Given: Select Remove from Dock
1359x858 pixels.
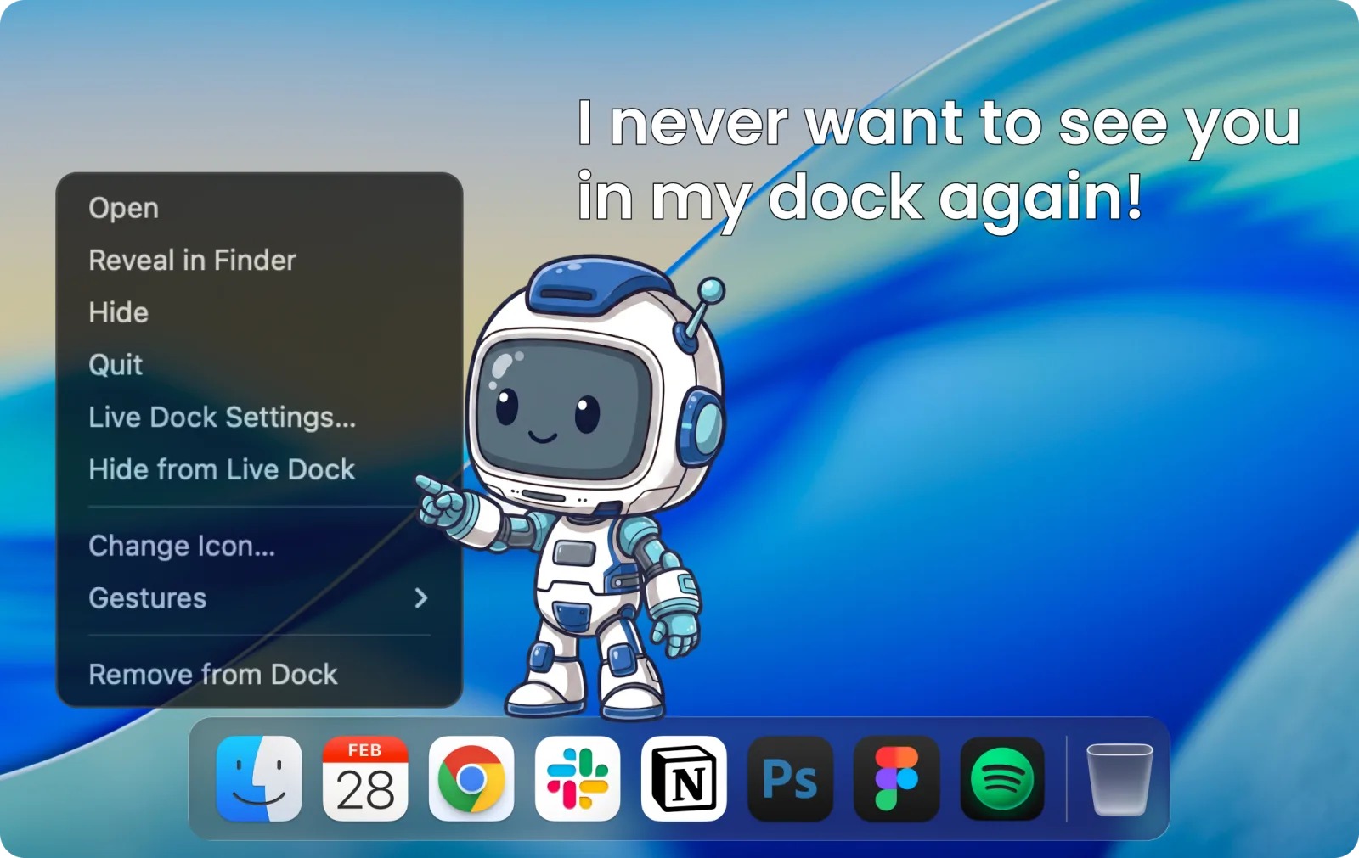Looking at the screenshot, I should tap(259, 675).
